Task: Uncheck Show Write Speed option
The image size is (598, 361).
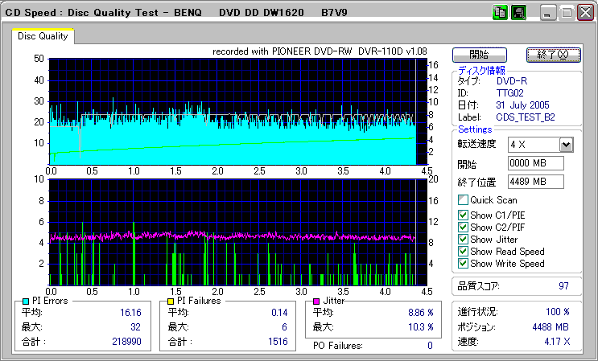Action: 463,263
